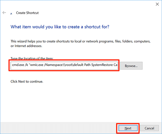Cancel the Create Shortcut wizard
Viewport: 162px width, 134px height.
click(x=149, y=128)
